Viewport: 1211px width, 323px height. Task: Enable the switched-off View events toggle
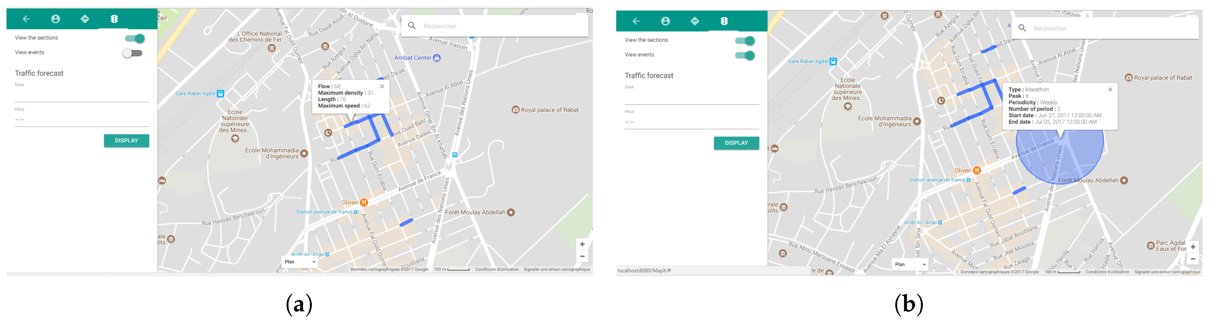(x=133, y=53)
